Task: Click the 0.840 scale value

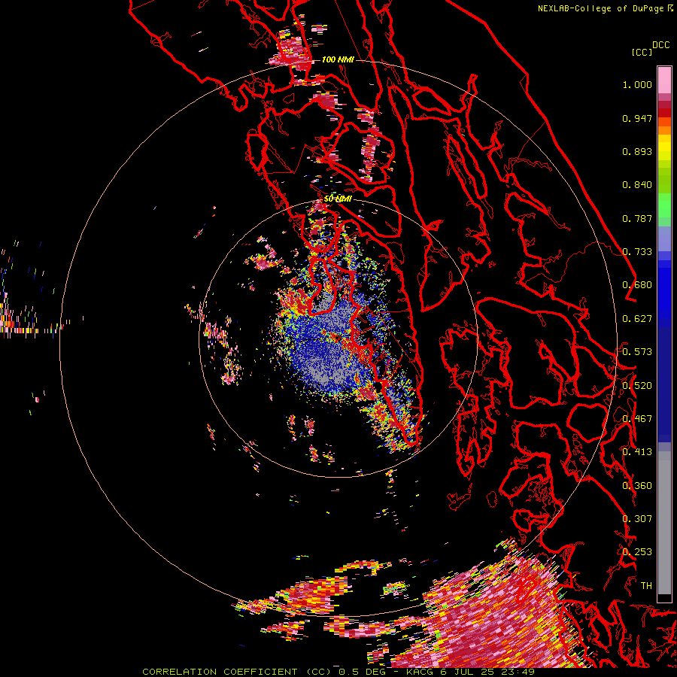Action: (x=637, y=185)
